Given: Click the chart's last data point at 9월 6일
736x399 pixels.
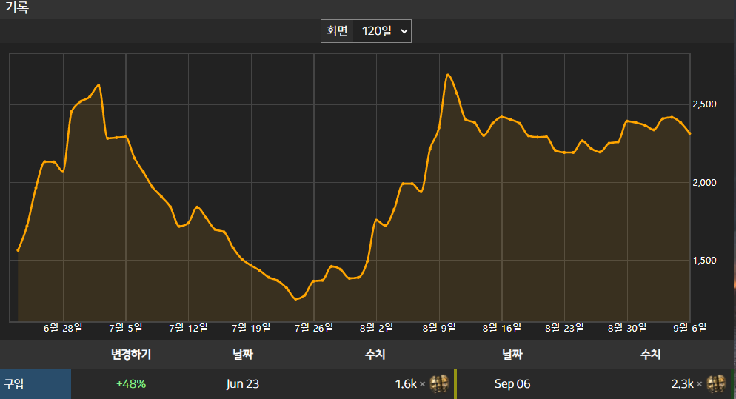Looking at the screenshot, I should click(x=689, y=134).
